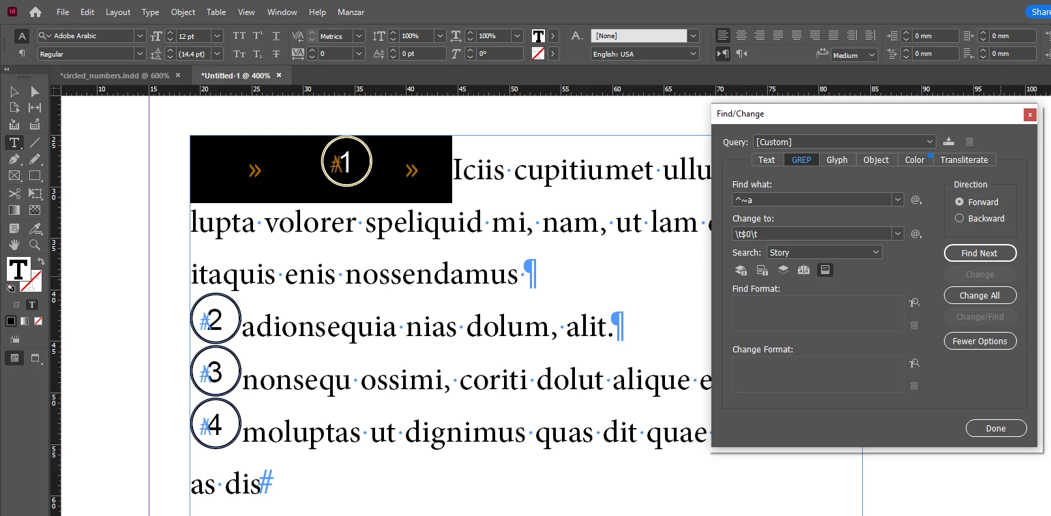Select Forward direction radio button
The width and height of the screenshot is (1051, 516).
[960, 202]
